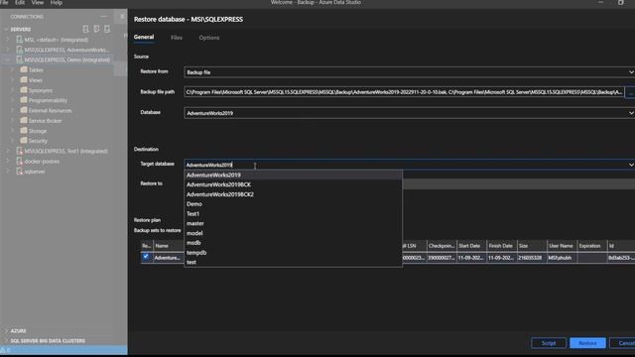Click the docker-postres server icon
This screenshot has height=357, width=635.
19,161
